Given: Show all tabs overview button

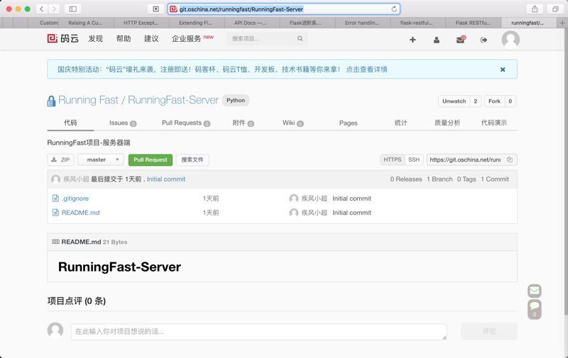Looking at the screenshot, I should 555,9.
